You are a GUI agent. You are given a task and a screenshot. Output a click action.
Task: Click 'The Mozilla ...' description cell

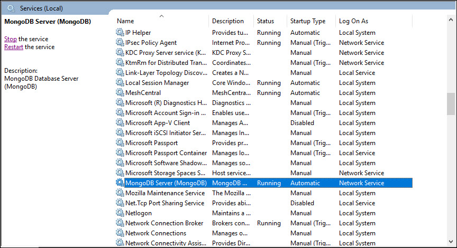pos(231,193)
